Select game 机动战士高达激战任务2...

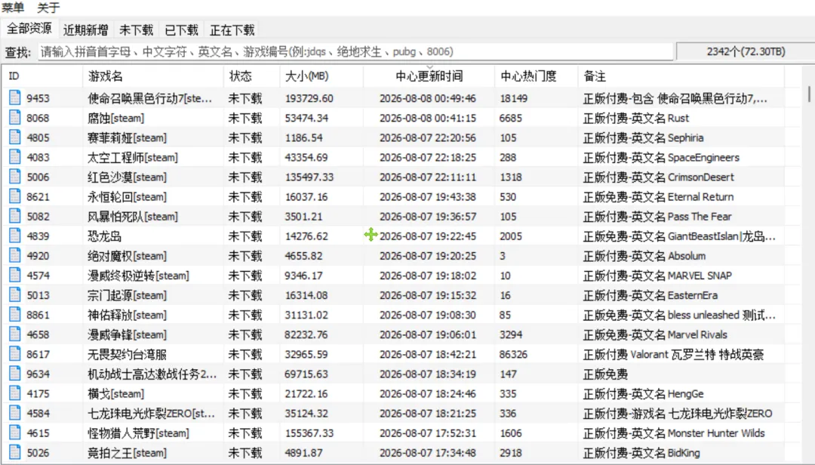pos(152,374)
